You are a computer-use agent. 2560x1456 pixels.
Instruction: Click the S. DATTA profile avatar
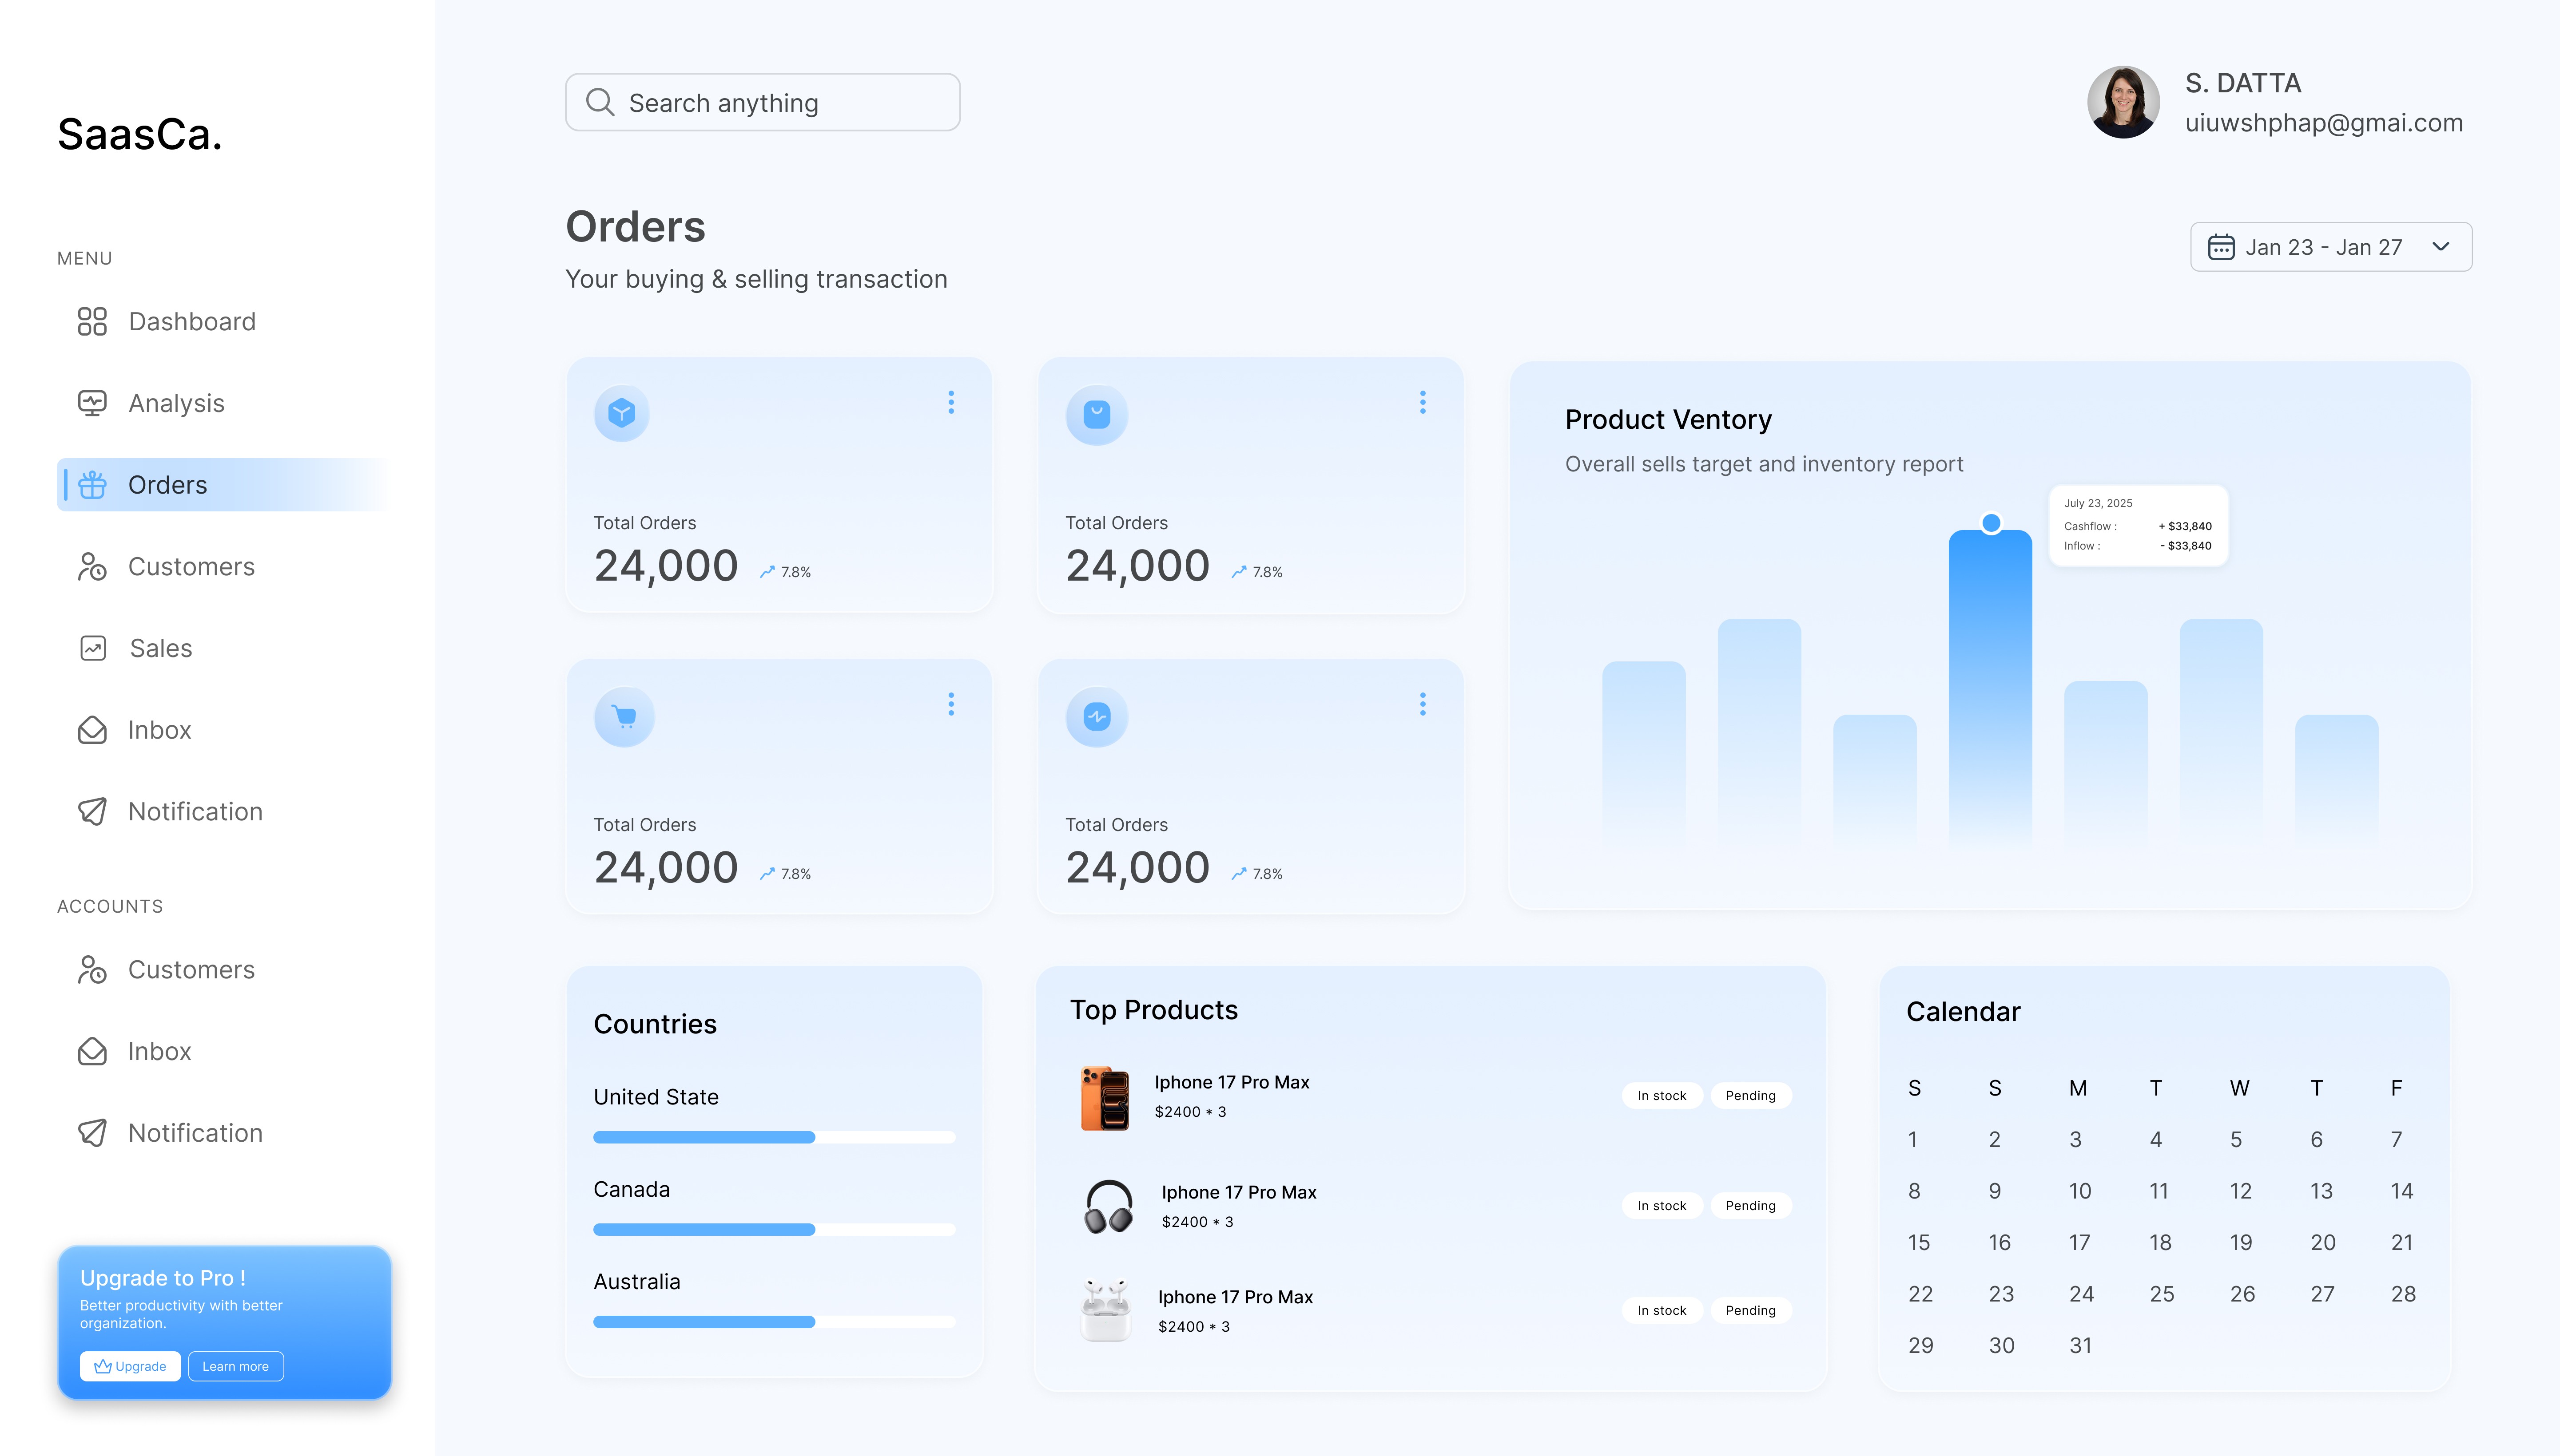coord(2123,102)
